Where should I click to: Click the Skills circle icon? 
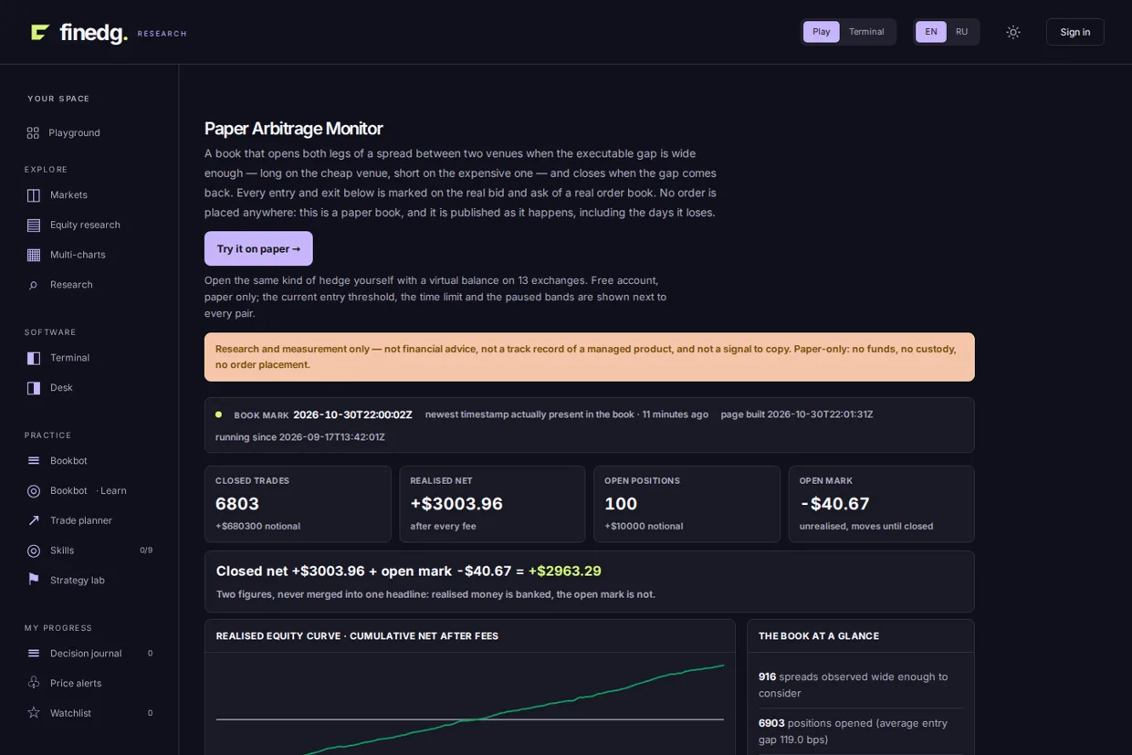point(34,551)
